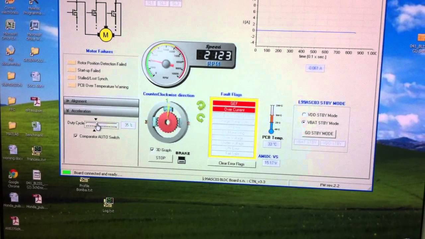The height and width of the screenshot is (239, 425).
Task: Open the ePresupue PDF desktop icon
Action: pyautogui.click(x=36, y=105)
